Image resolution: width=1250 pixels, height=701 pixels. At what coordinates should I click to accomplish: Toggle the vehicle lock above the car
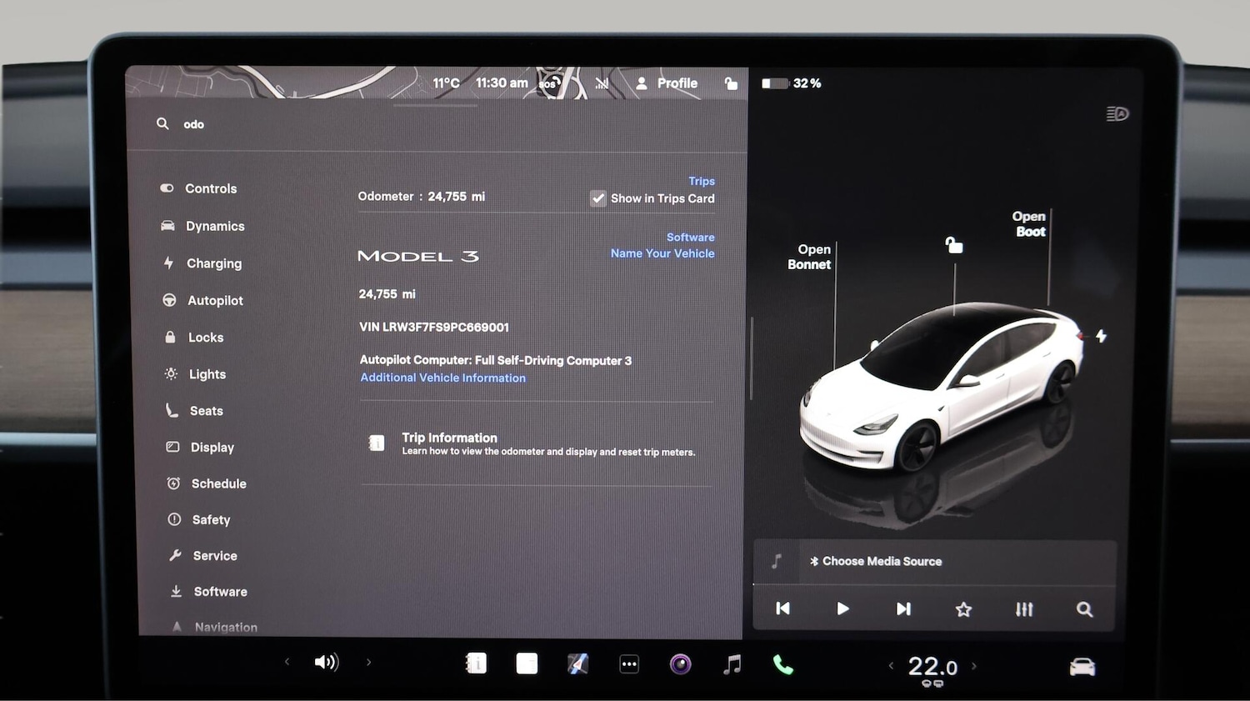pyautogui.click(x=953, y=243)
